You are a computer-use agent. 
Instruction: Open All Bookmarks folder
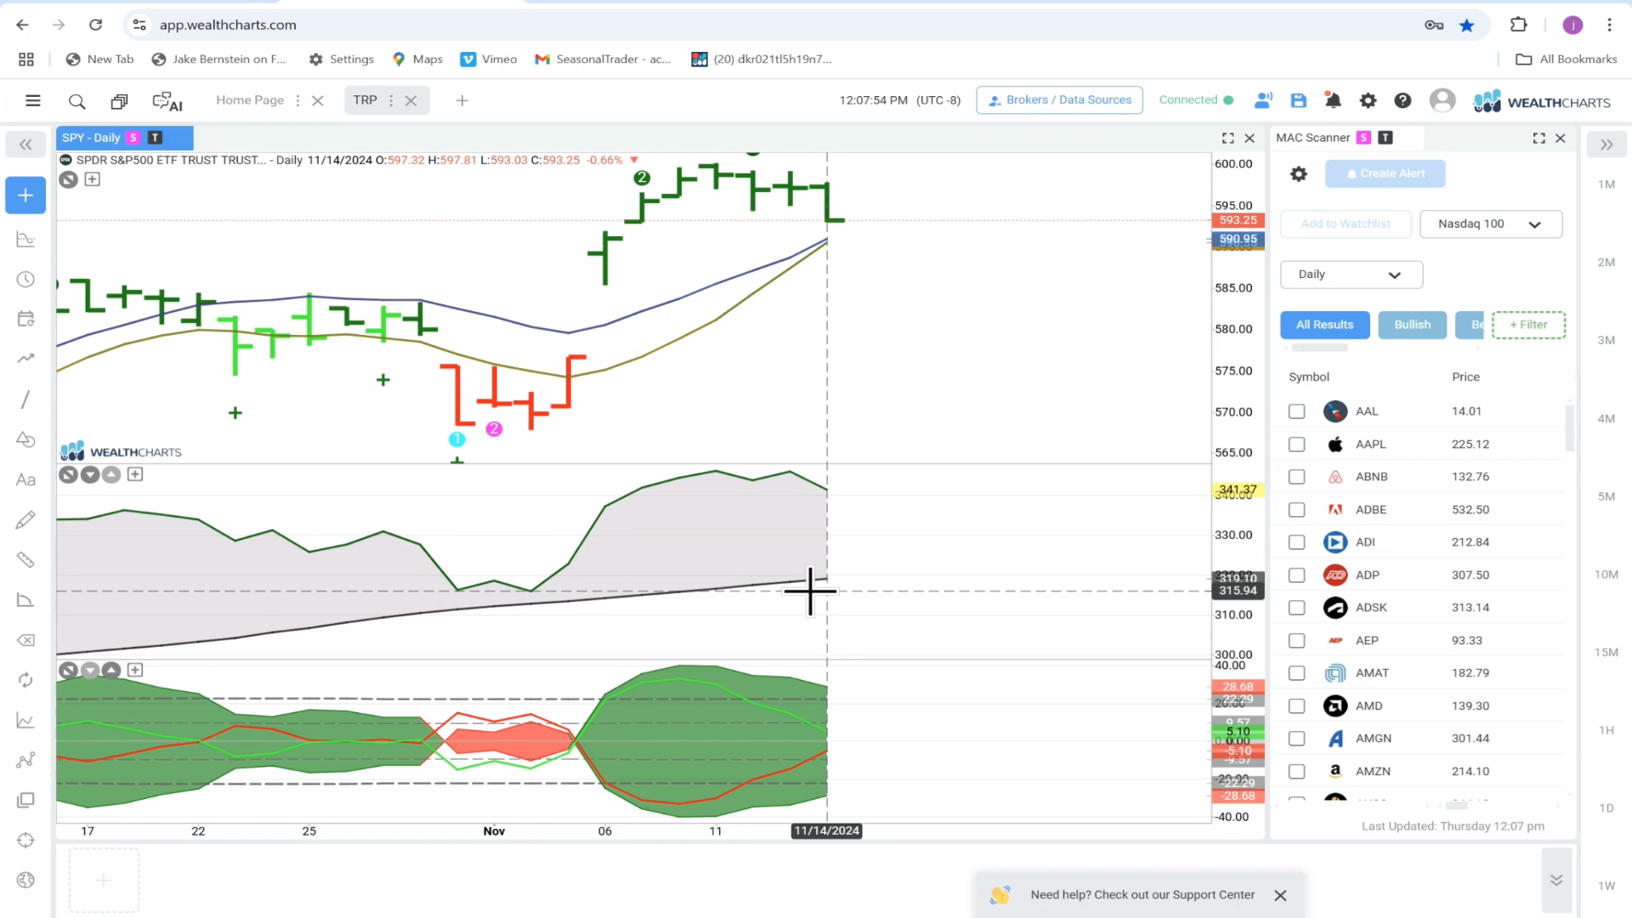(x=1566, y=59)
